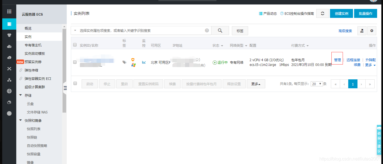This screenshot has height=164, width=383.
Task: Click the Windows OS icon in instance row
Action: pyautogui.click(x=133, y=65)
